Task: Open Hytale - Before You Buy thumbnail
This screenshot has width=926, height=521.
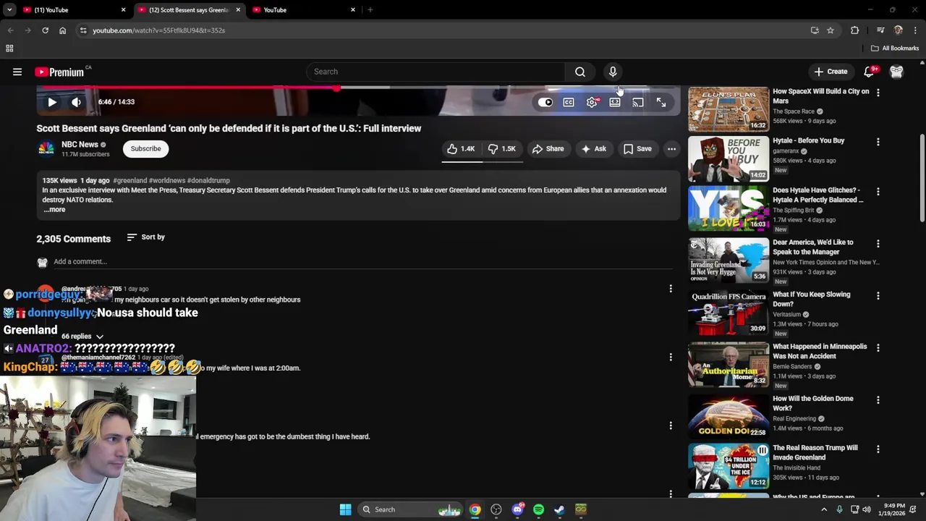Action: click(729, 158)
